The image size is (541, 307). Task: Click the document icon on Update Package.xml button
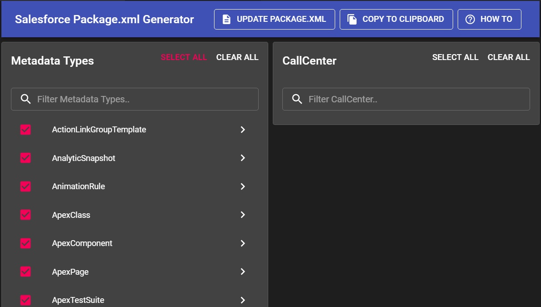226,19
